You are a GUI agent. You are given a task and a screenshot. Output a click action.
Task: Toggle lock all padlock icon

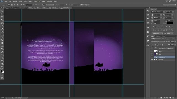(163, 45)
